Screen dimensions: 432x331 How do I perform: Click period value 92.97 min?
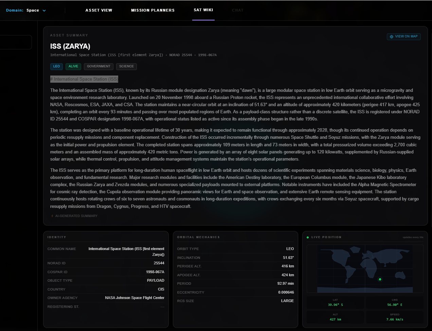click(x=286, y=283)
